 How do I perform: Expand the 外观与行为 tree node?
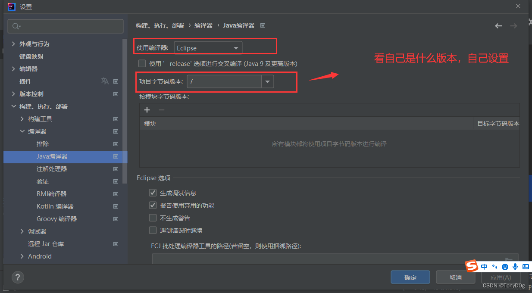tap(14, 44)
